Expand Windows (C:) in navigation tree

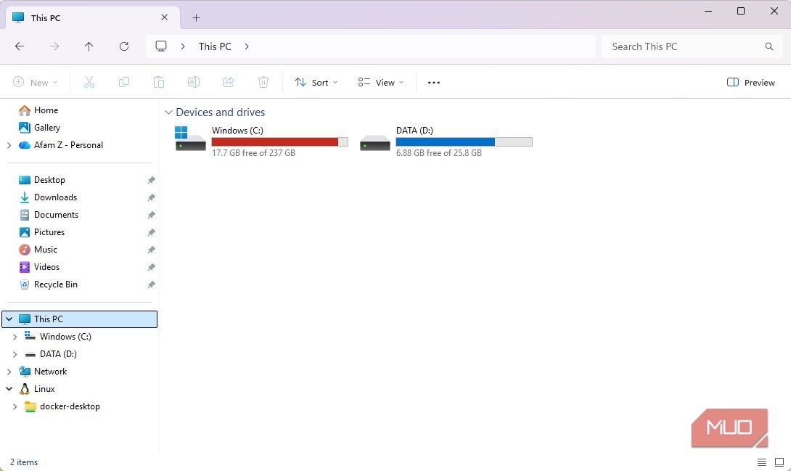point(15,337)
